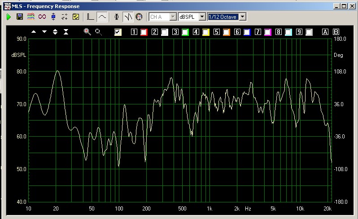Select curve button B
The image size is (358, 219).
point(336,32)
